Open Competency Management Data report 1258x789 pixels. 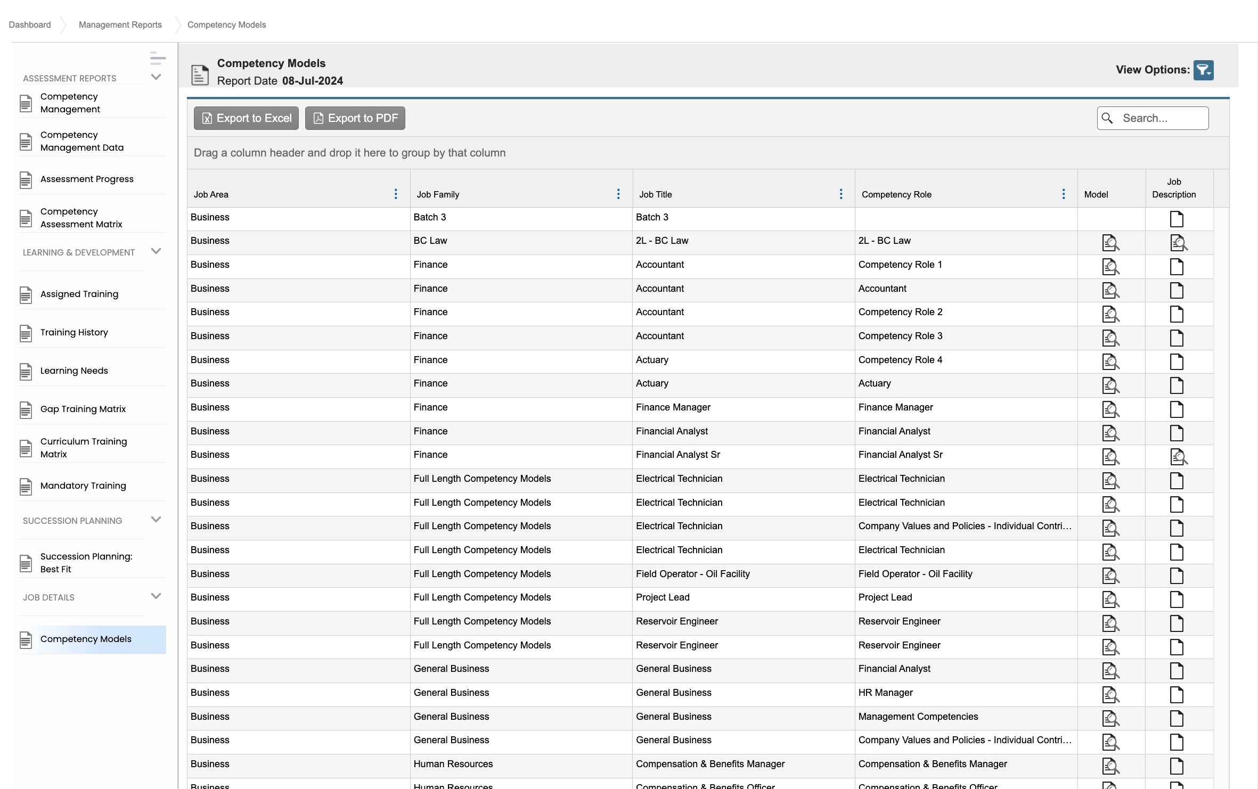92,141
